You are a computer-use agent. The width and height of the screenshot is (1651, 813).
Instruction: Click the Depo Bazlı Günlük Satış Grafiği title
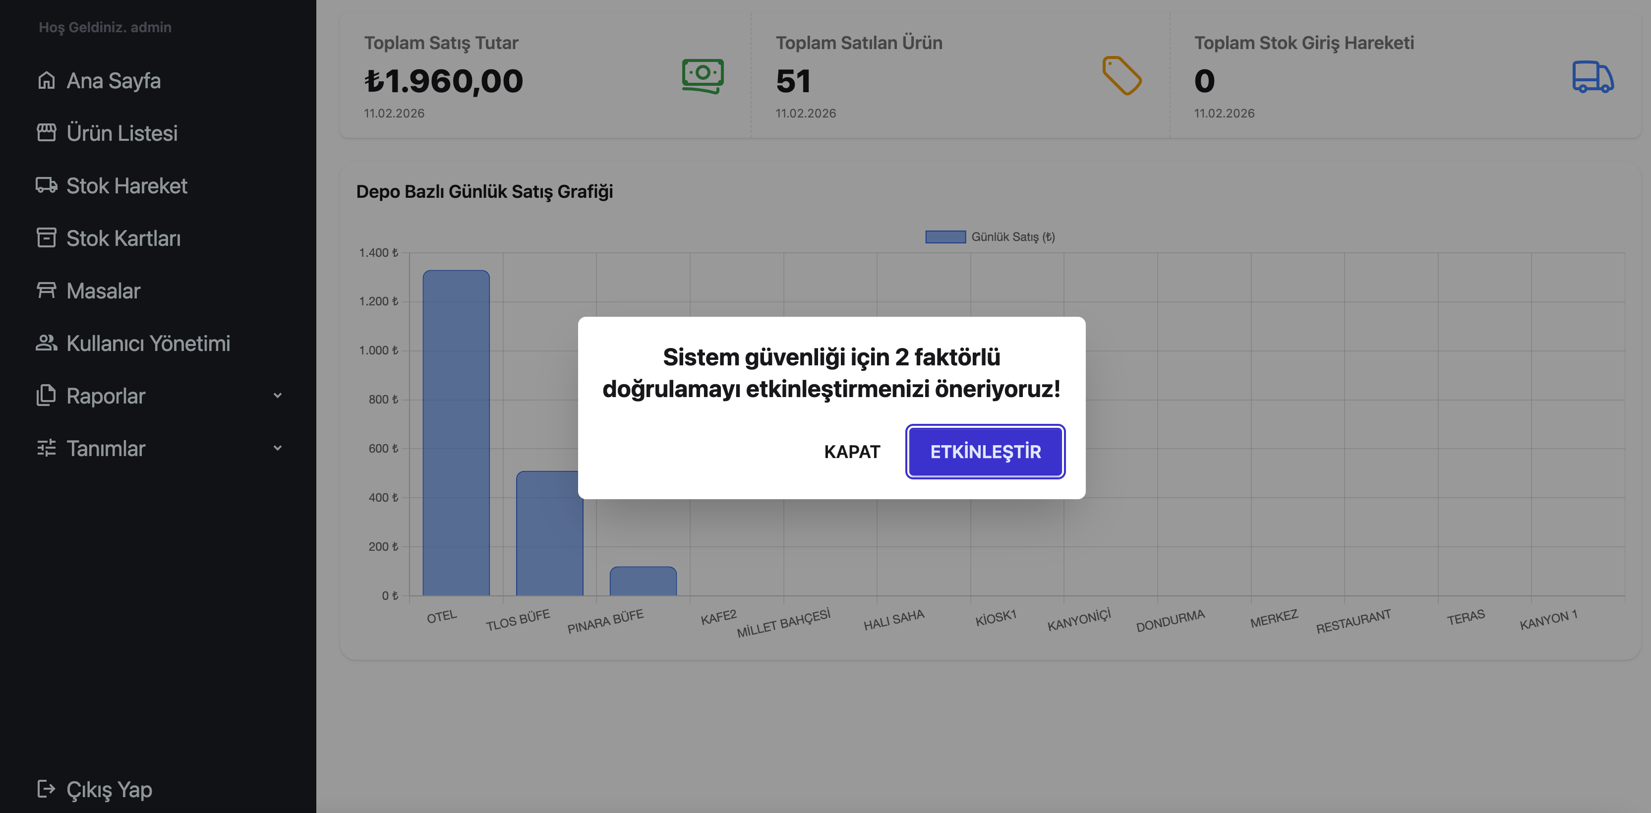tap(484, 191)
